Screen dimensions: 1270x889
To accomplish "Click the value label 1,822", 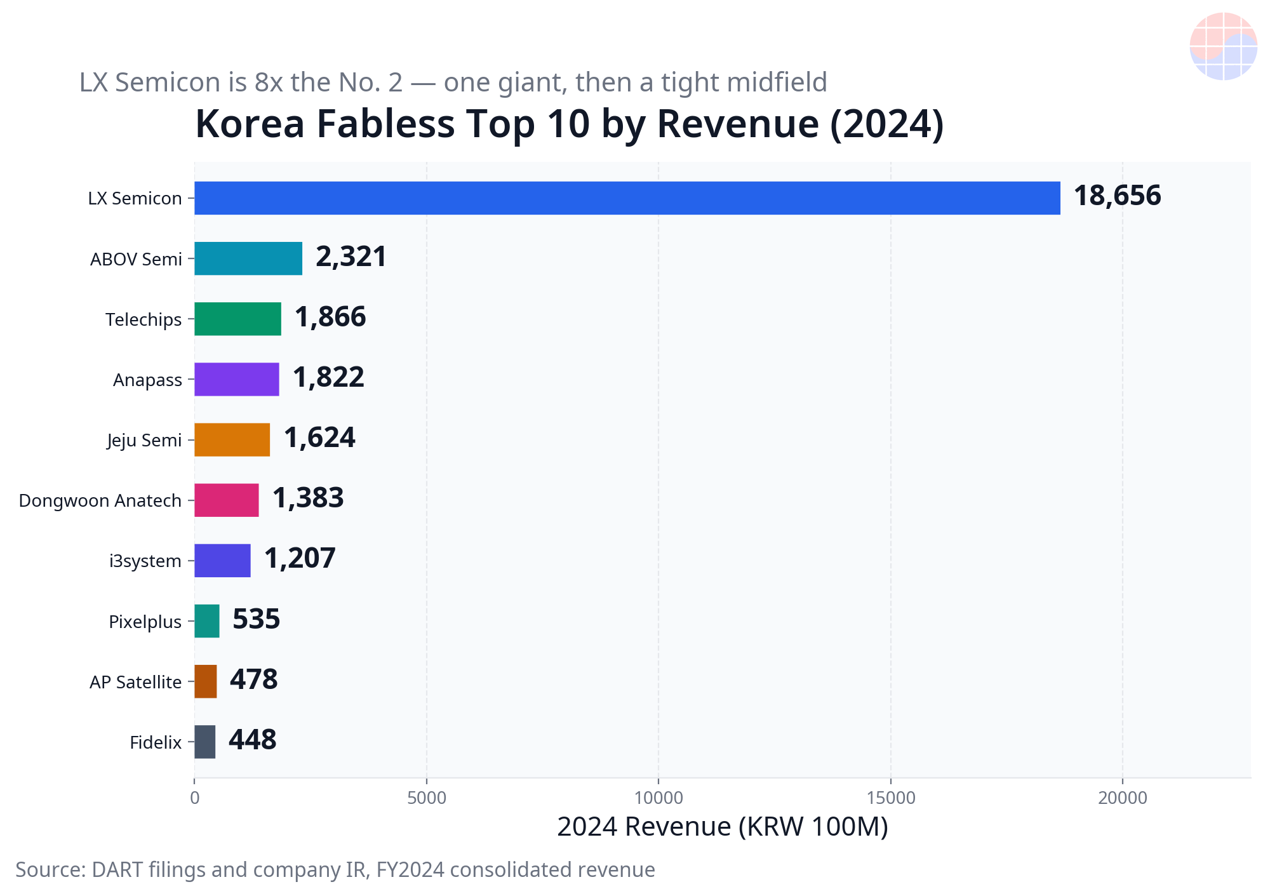I will (328, 377).
